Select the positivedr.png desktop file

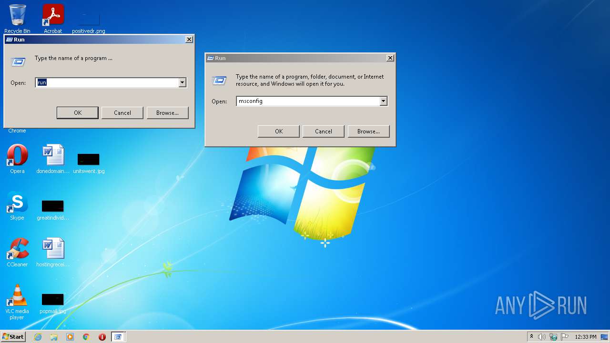[x=88, y=22]
